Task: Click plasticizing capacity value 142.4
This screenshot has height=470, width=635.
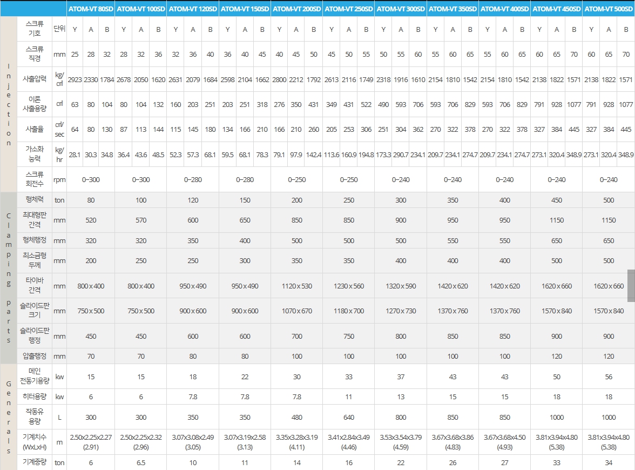Action: coord(313,155)
